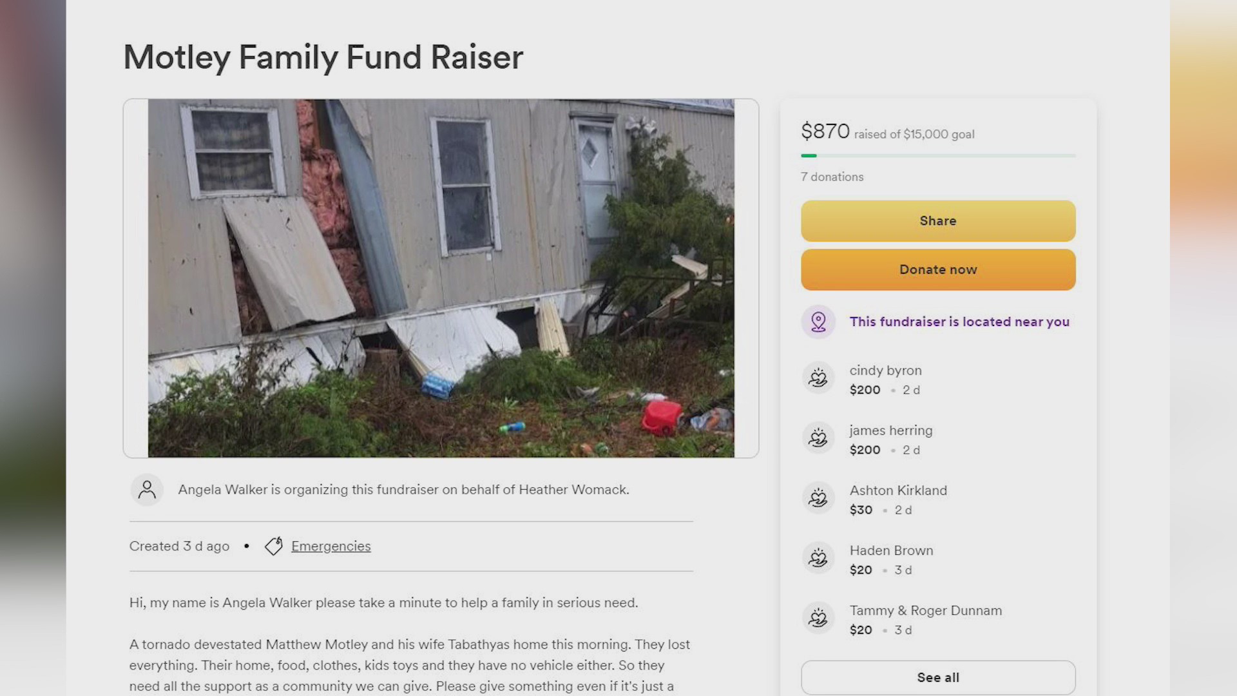Click the Share button
Image resolution: width=1237 pixels, height=696 pixels.
coord(937,220)
